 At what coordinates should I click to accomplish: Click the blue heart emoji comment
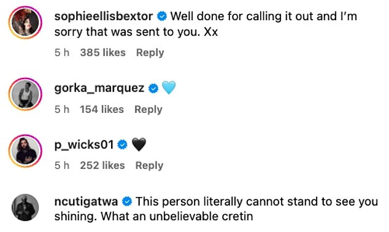[169, 88]
